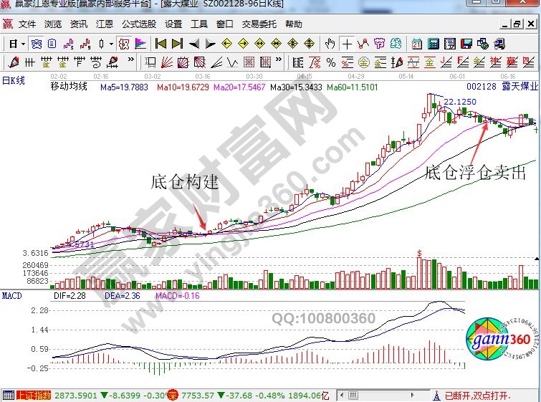Image resolution: width=541 pixels, height=402 pixels.
Task: Toggle the boxed red chart icon button
Action: tap(124, 44)
